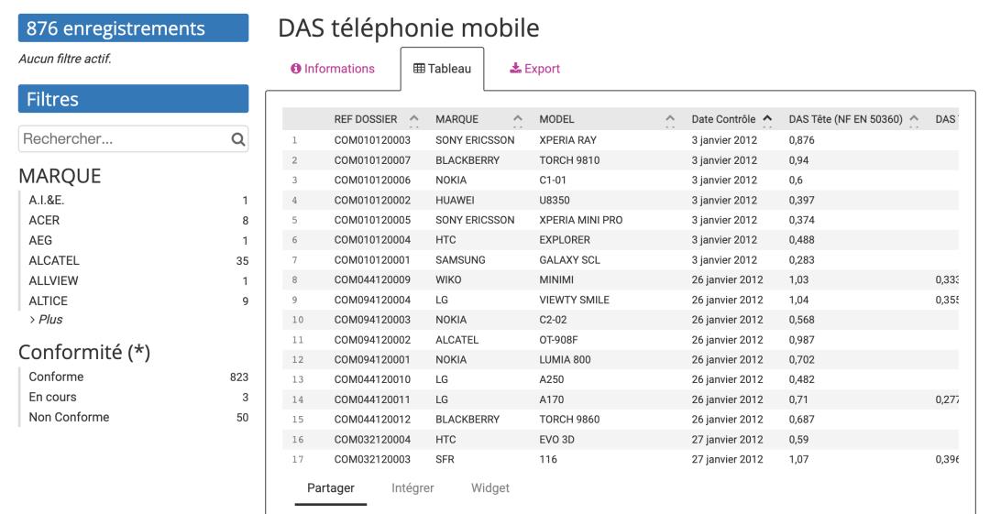Open the Informations tab
The image size is (990, 514).
pyautogui.click(x=333, y=69)
